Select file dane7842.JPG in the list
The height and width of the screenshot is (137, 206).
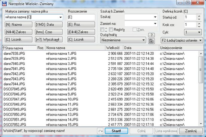point(14,74)
